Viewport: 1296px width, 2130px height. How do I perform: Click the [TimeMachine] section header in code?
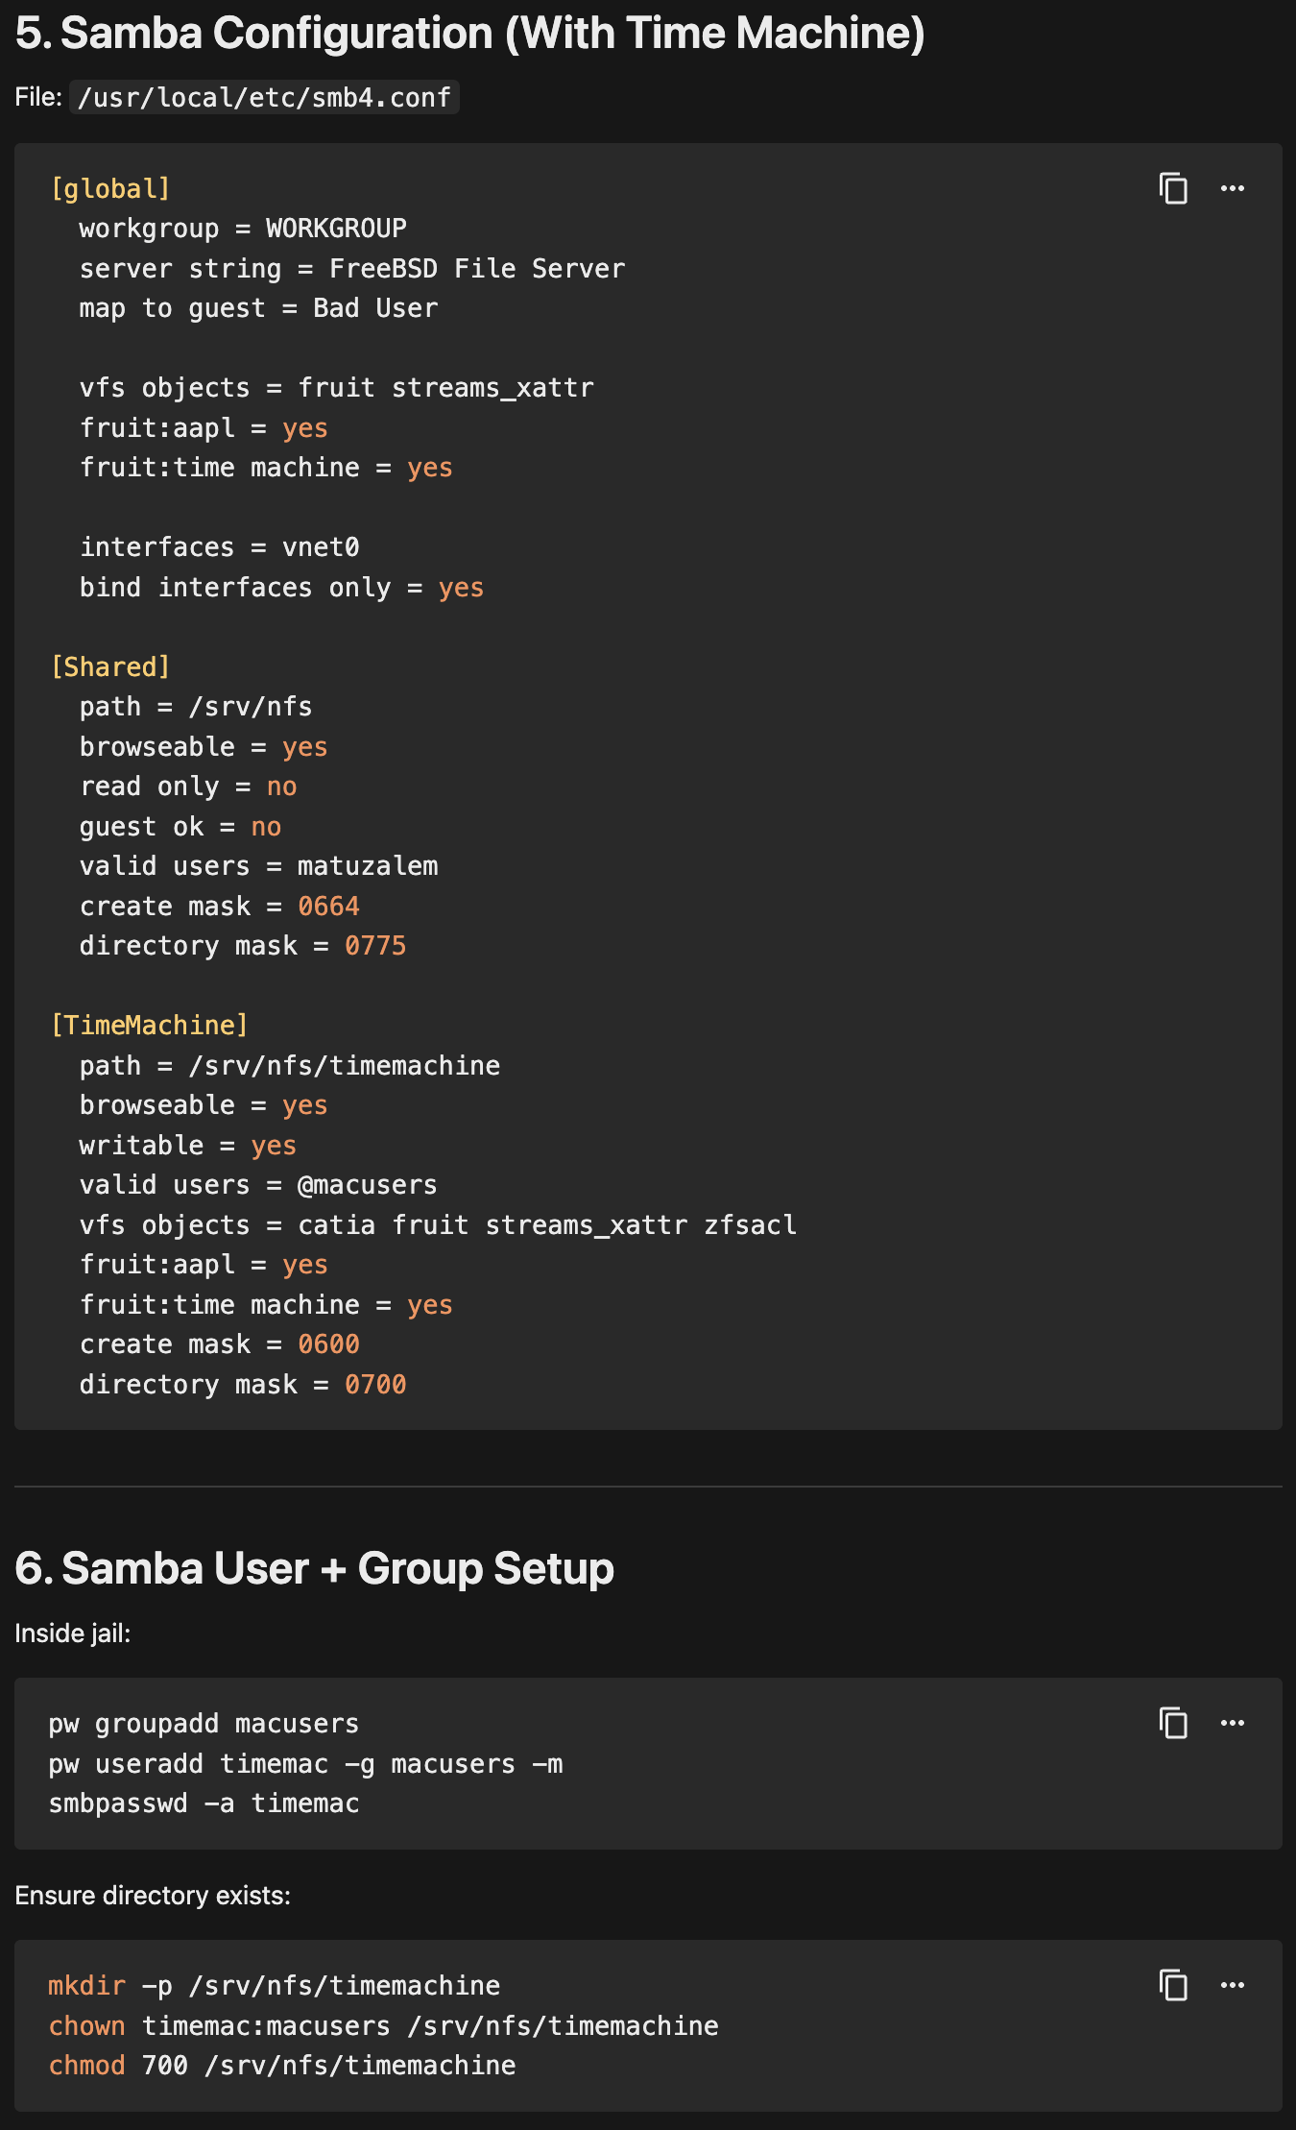click(x=150, y=1025)
